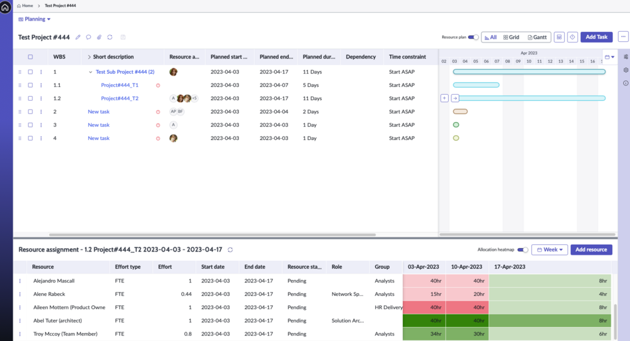Collapse Test Sub Project #444 row
The image size is (630, 341).
coord(90,72)
